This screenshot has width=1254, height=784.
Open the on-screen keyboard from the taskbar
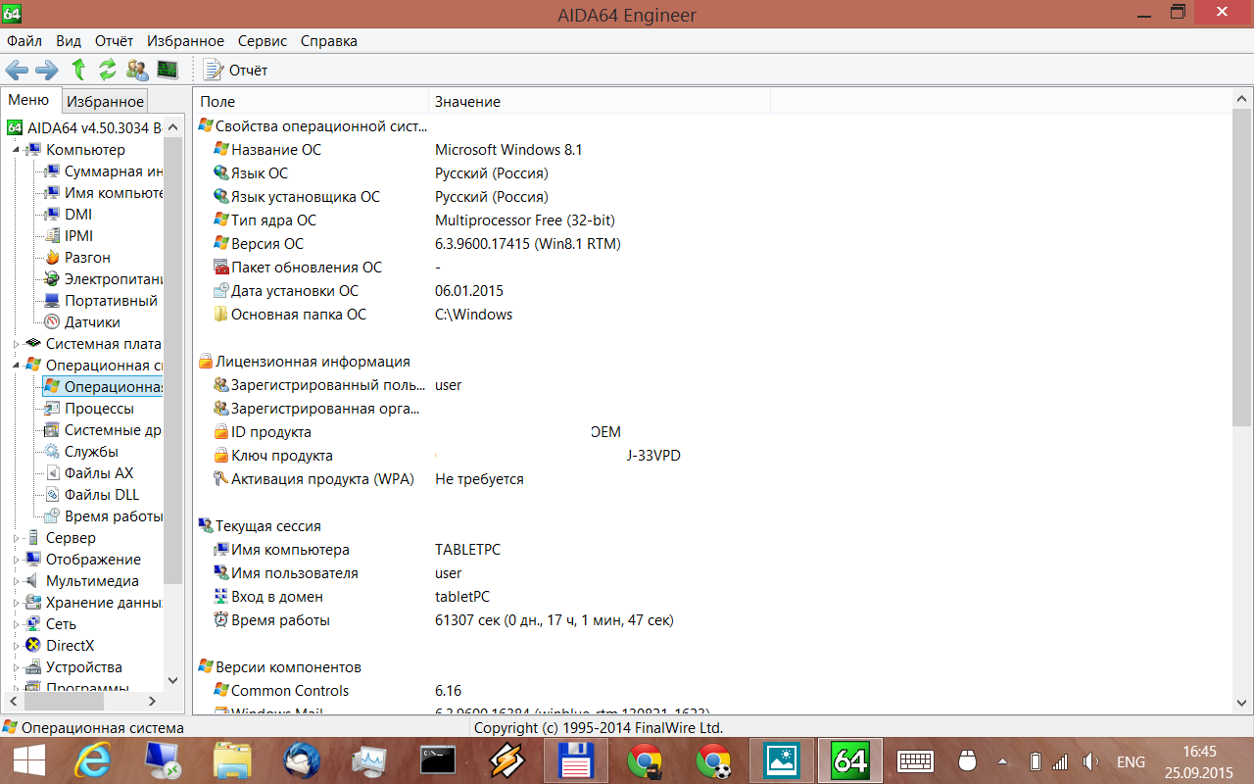tap(916, 761)
